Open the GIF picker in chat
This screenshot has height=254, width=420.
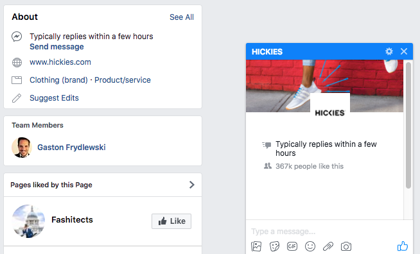[292, 246]
